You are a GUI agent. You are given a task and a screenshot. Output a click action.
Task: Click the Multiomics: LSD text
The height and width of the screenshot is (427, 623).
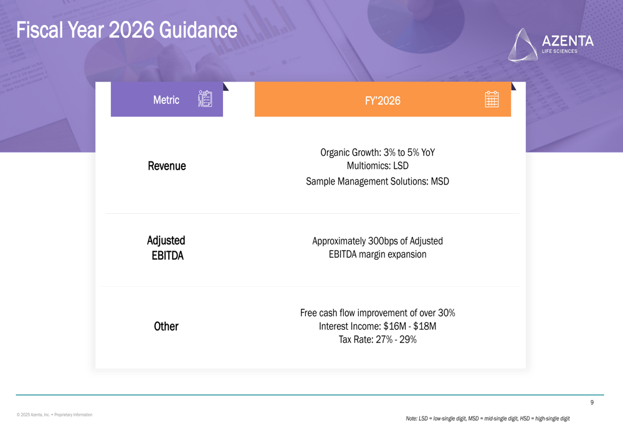(x=377, y=166)
